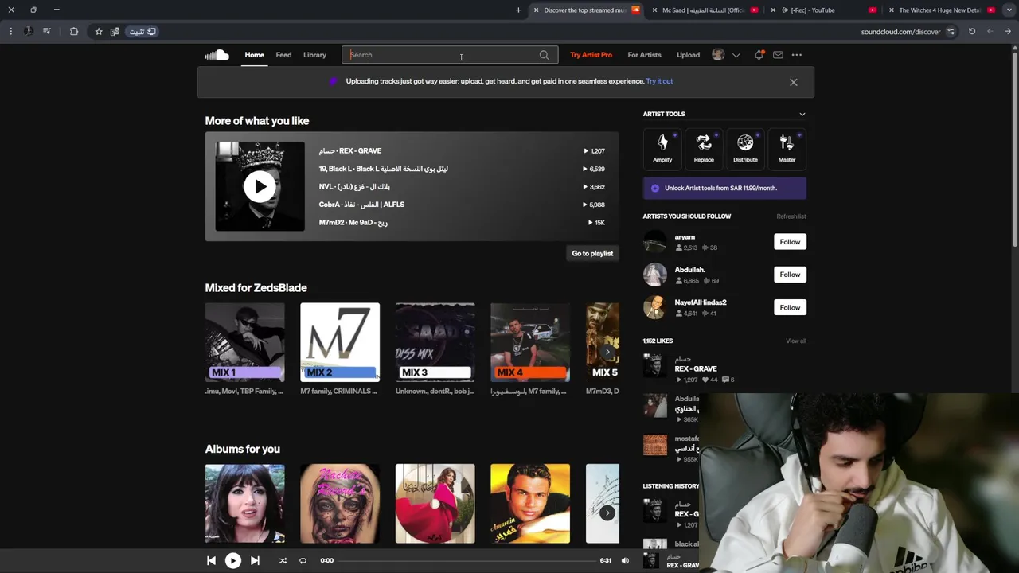The width and height of the screenshot is (1019, 573).
Task: Click Refresh list for suggested artists
Action: pyautogui.click(x=791, y=216)
